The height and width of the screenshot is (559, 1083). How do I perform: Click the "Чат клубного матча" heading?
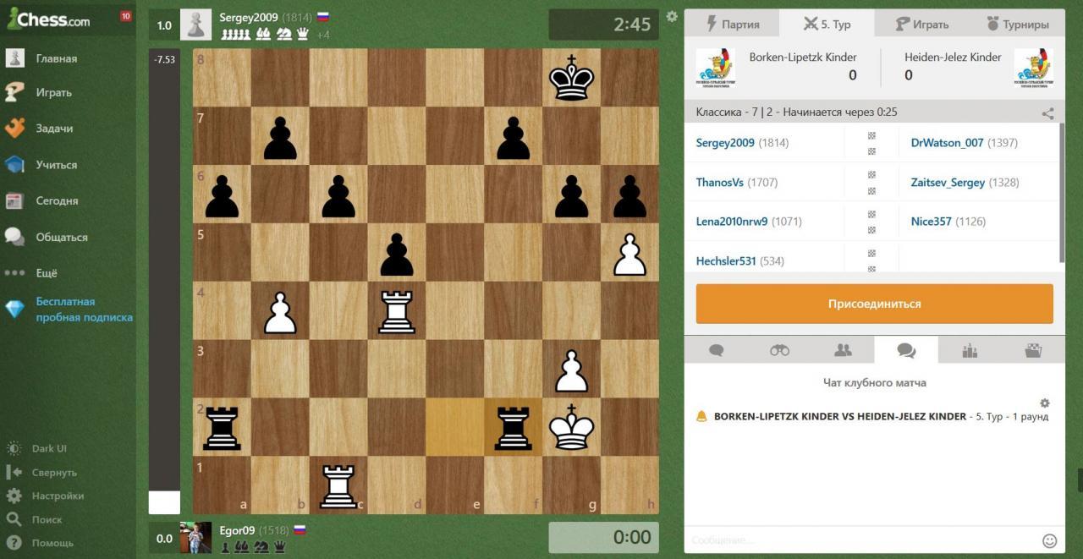click(x=875, y=383)
